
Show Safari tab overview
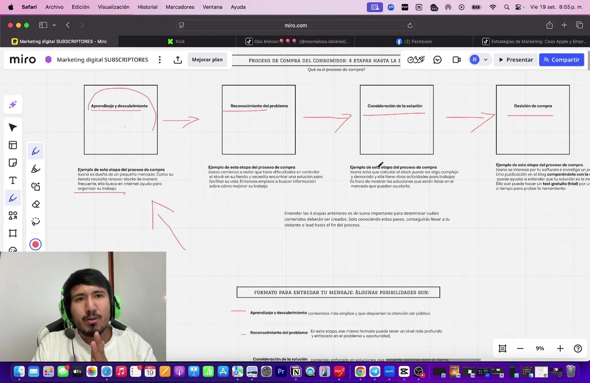tap(579, 25)
